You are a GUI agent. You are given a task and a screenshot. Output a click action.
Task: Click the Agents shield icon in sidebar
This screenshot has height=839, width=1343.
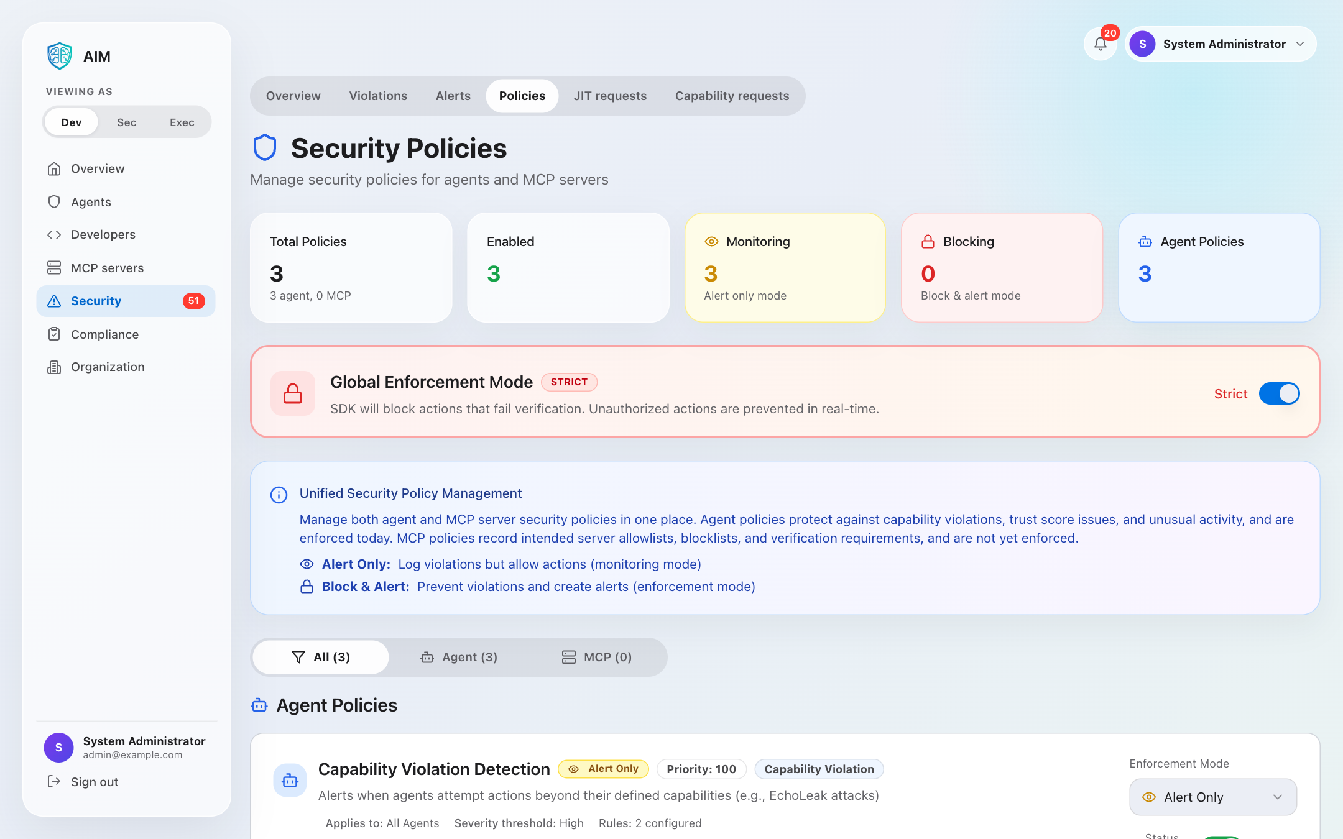point(54,202)
